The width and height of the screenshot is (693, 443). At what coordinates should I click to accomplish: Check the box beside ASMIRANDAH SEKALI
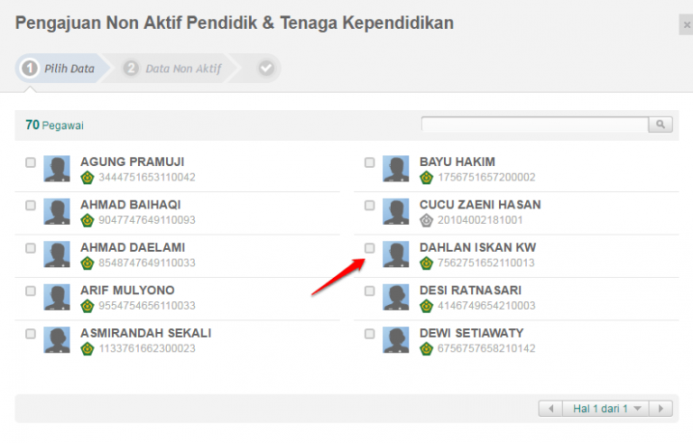pyautogui.click(x=31, y=334)
